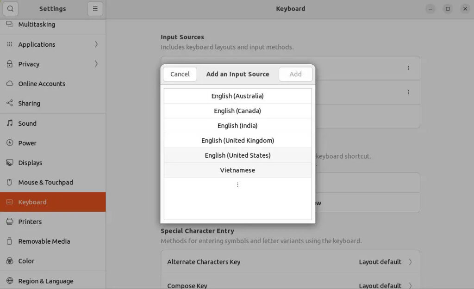The height and width of the screenshot is (289, 474).
Task: Open Region & Language settings
Action: [46, 281]
